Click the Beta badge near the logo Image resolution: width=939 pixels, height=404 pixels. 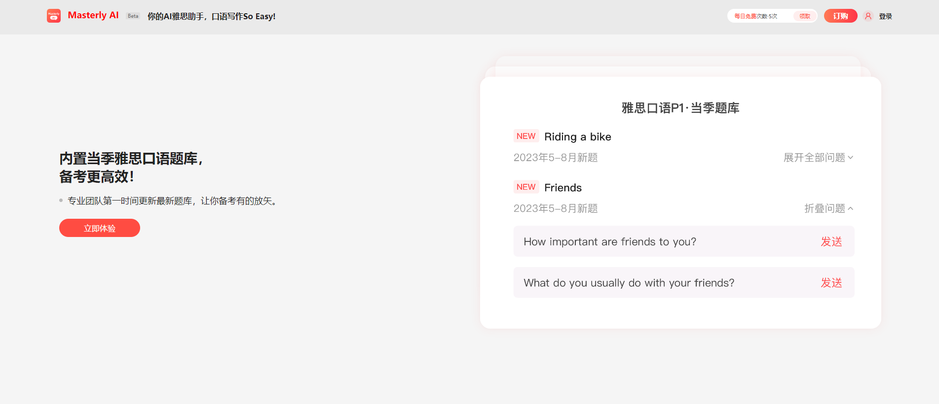tap(133, 16)
